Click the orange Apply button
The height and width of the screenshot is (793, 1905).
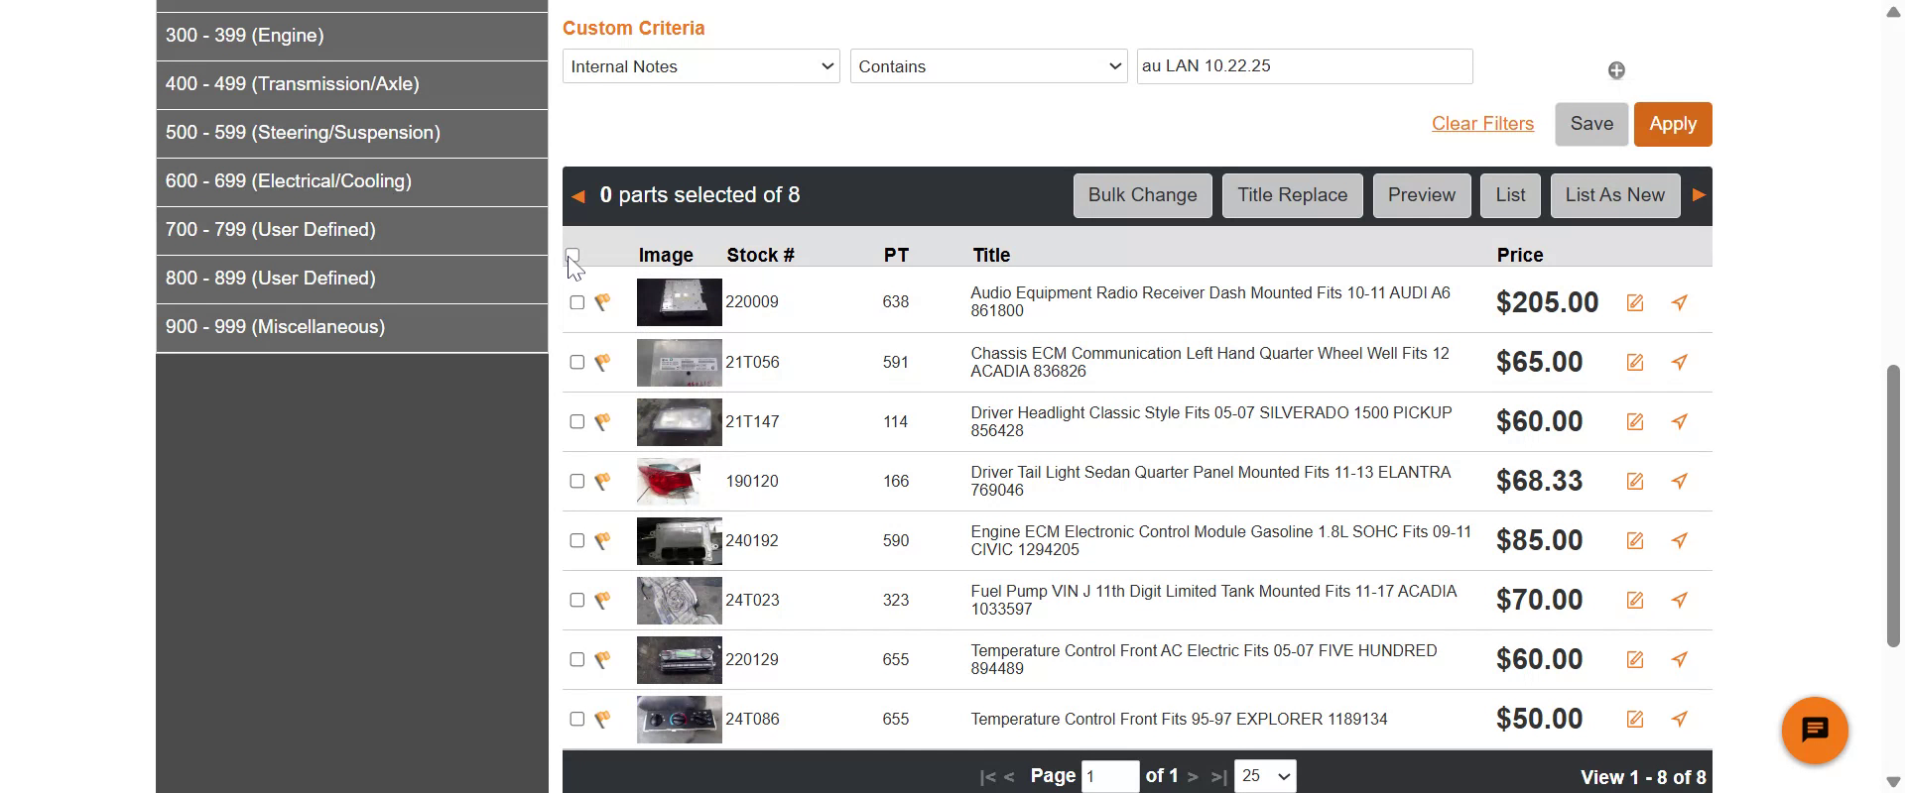pyautogui.click(x=1673, y=124)
